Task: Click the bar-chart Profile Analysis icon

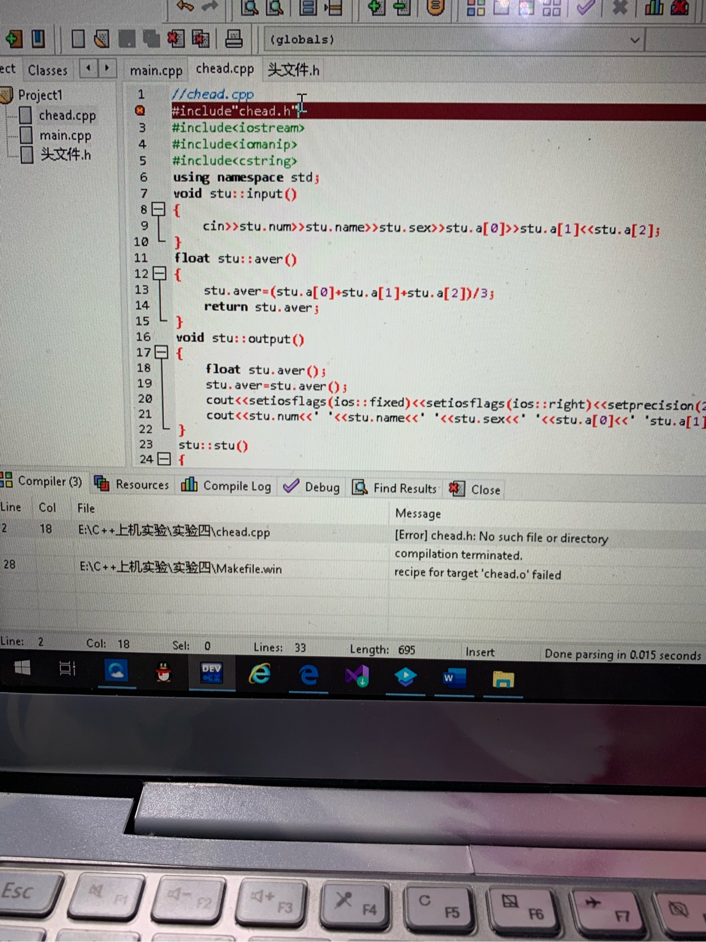Action: (654, 7)
